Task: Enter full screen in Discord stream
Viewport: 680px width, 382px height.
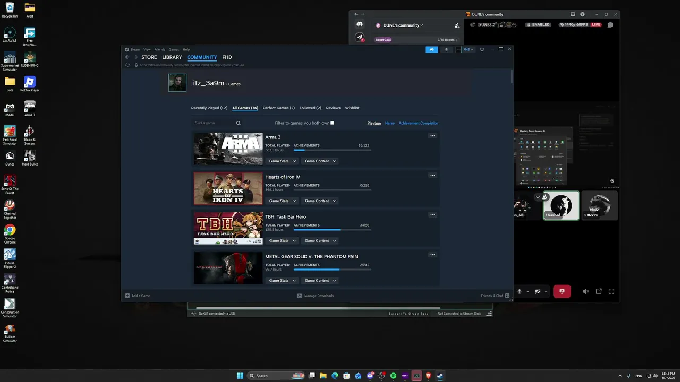Action: [611, 291]
